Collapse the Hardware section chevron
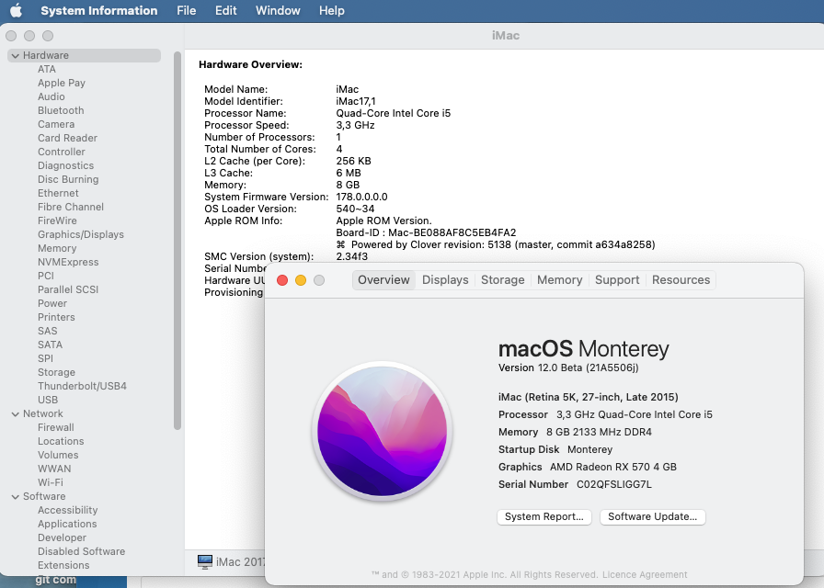This screenshot has height=588, width=824. (16, 56)
